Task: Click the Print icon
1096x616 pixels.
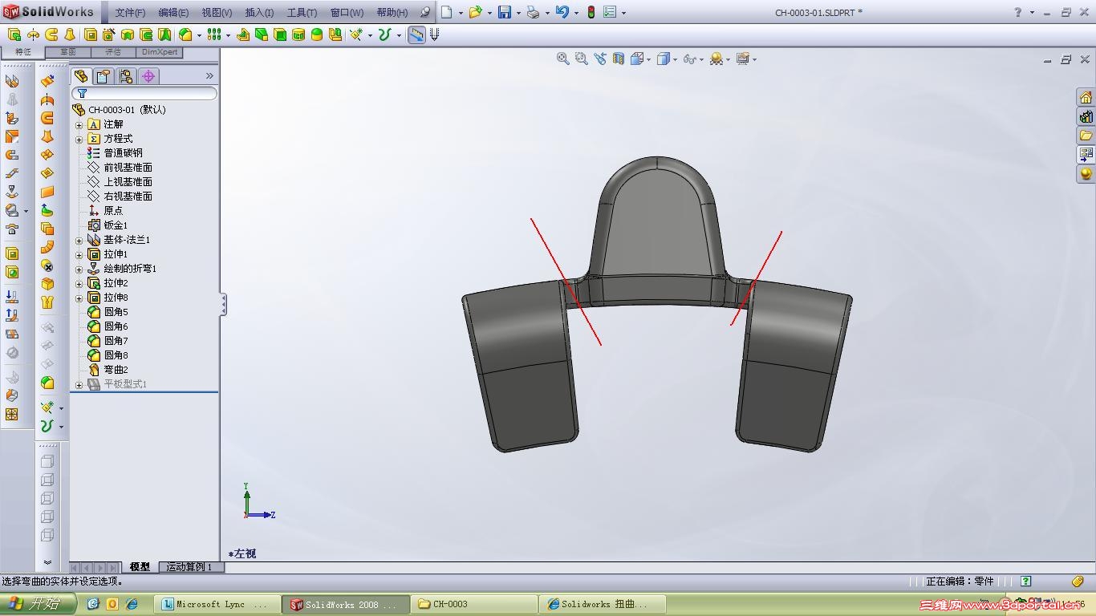Action: (533, 12)
